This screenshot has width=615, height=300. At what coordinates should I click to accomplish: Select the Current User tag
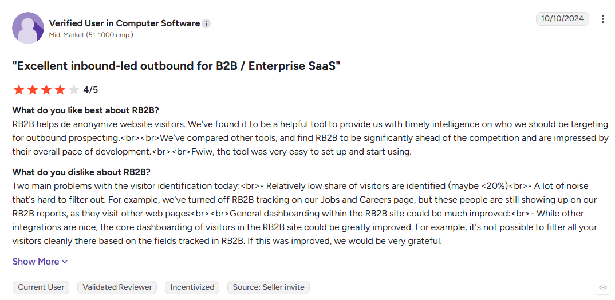[x=41, y=287]
